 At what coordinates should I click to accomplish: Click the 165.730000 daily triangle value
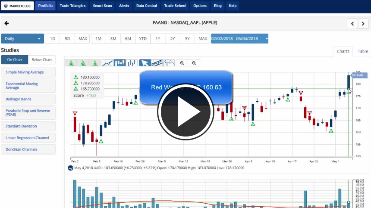point(90,89)
